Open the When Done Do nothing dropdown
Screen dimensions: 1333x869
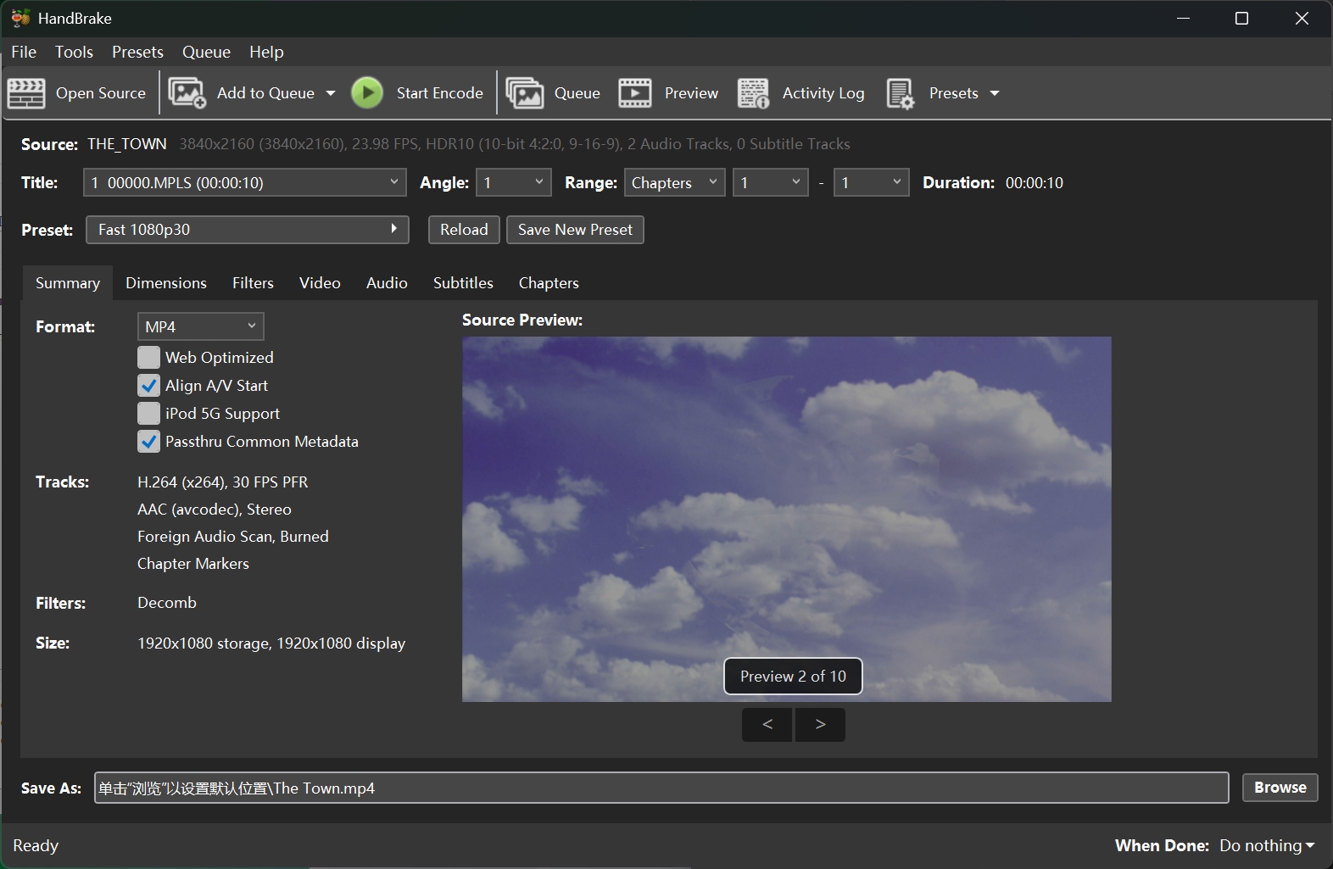1267,845
